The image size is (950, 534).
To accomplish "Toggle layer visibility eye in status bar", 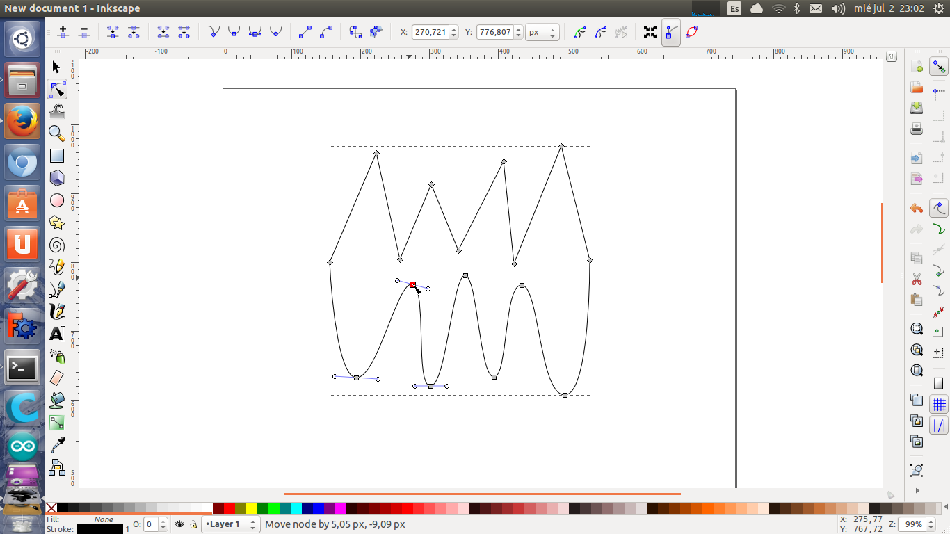I will click(x=179, y=524).
